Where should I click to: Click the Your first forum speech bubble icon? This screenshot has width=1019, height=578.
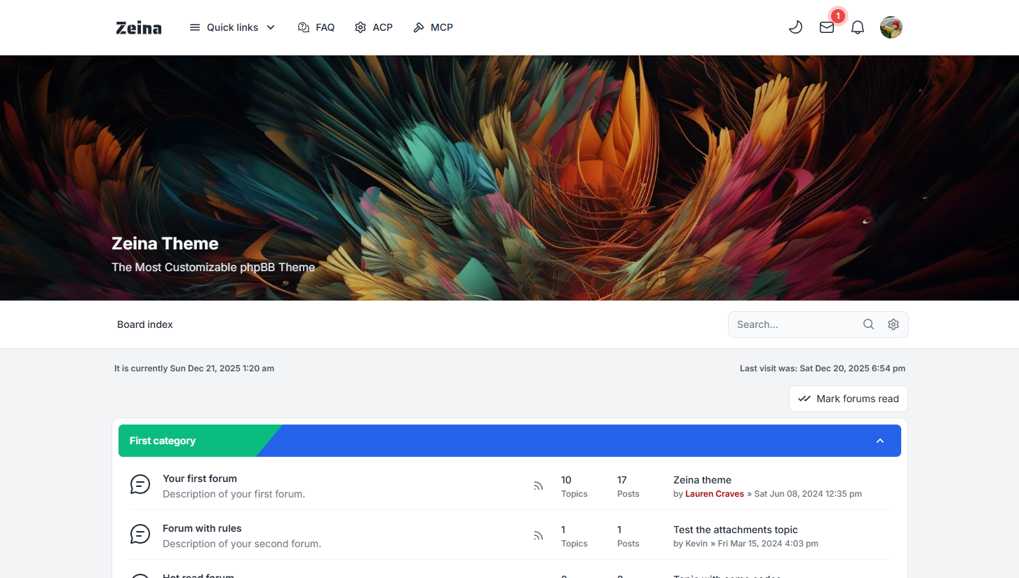click(x=140, y=484)
